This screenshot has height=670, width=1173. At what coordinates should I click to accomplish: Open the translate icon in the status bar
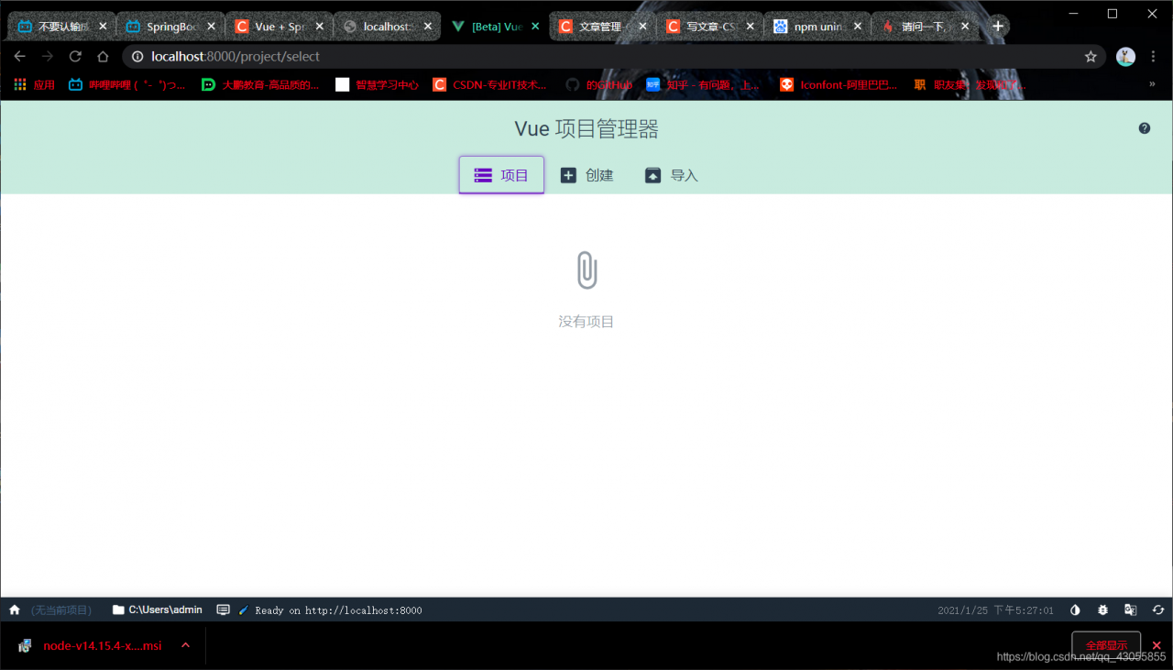(1130, 609)
